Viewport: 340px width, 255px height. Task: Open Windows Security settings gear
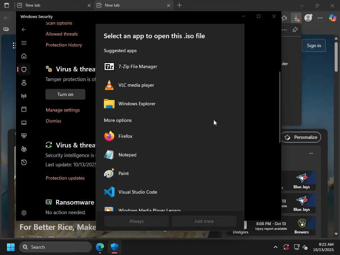pos(24,213)
